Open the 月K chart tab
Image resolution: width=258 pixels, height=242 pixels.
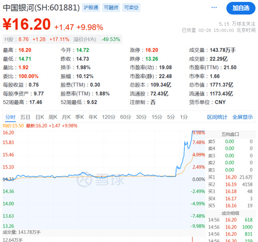[66, 117]
